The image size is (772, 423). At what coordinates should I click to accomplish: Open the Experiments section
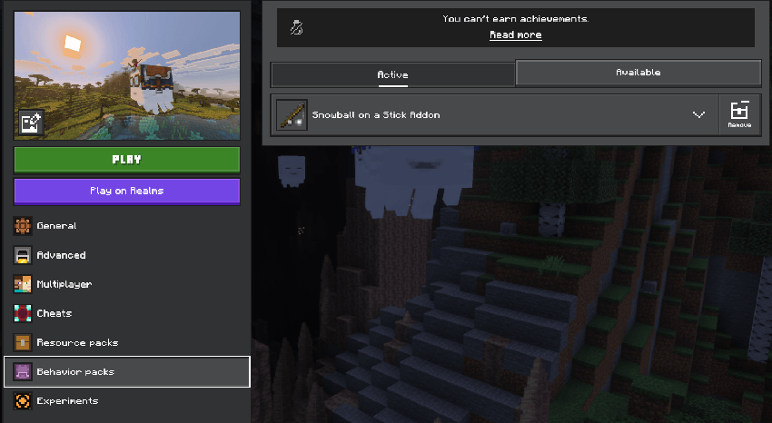[127, 401]
